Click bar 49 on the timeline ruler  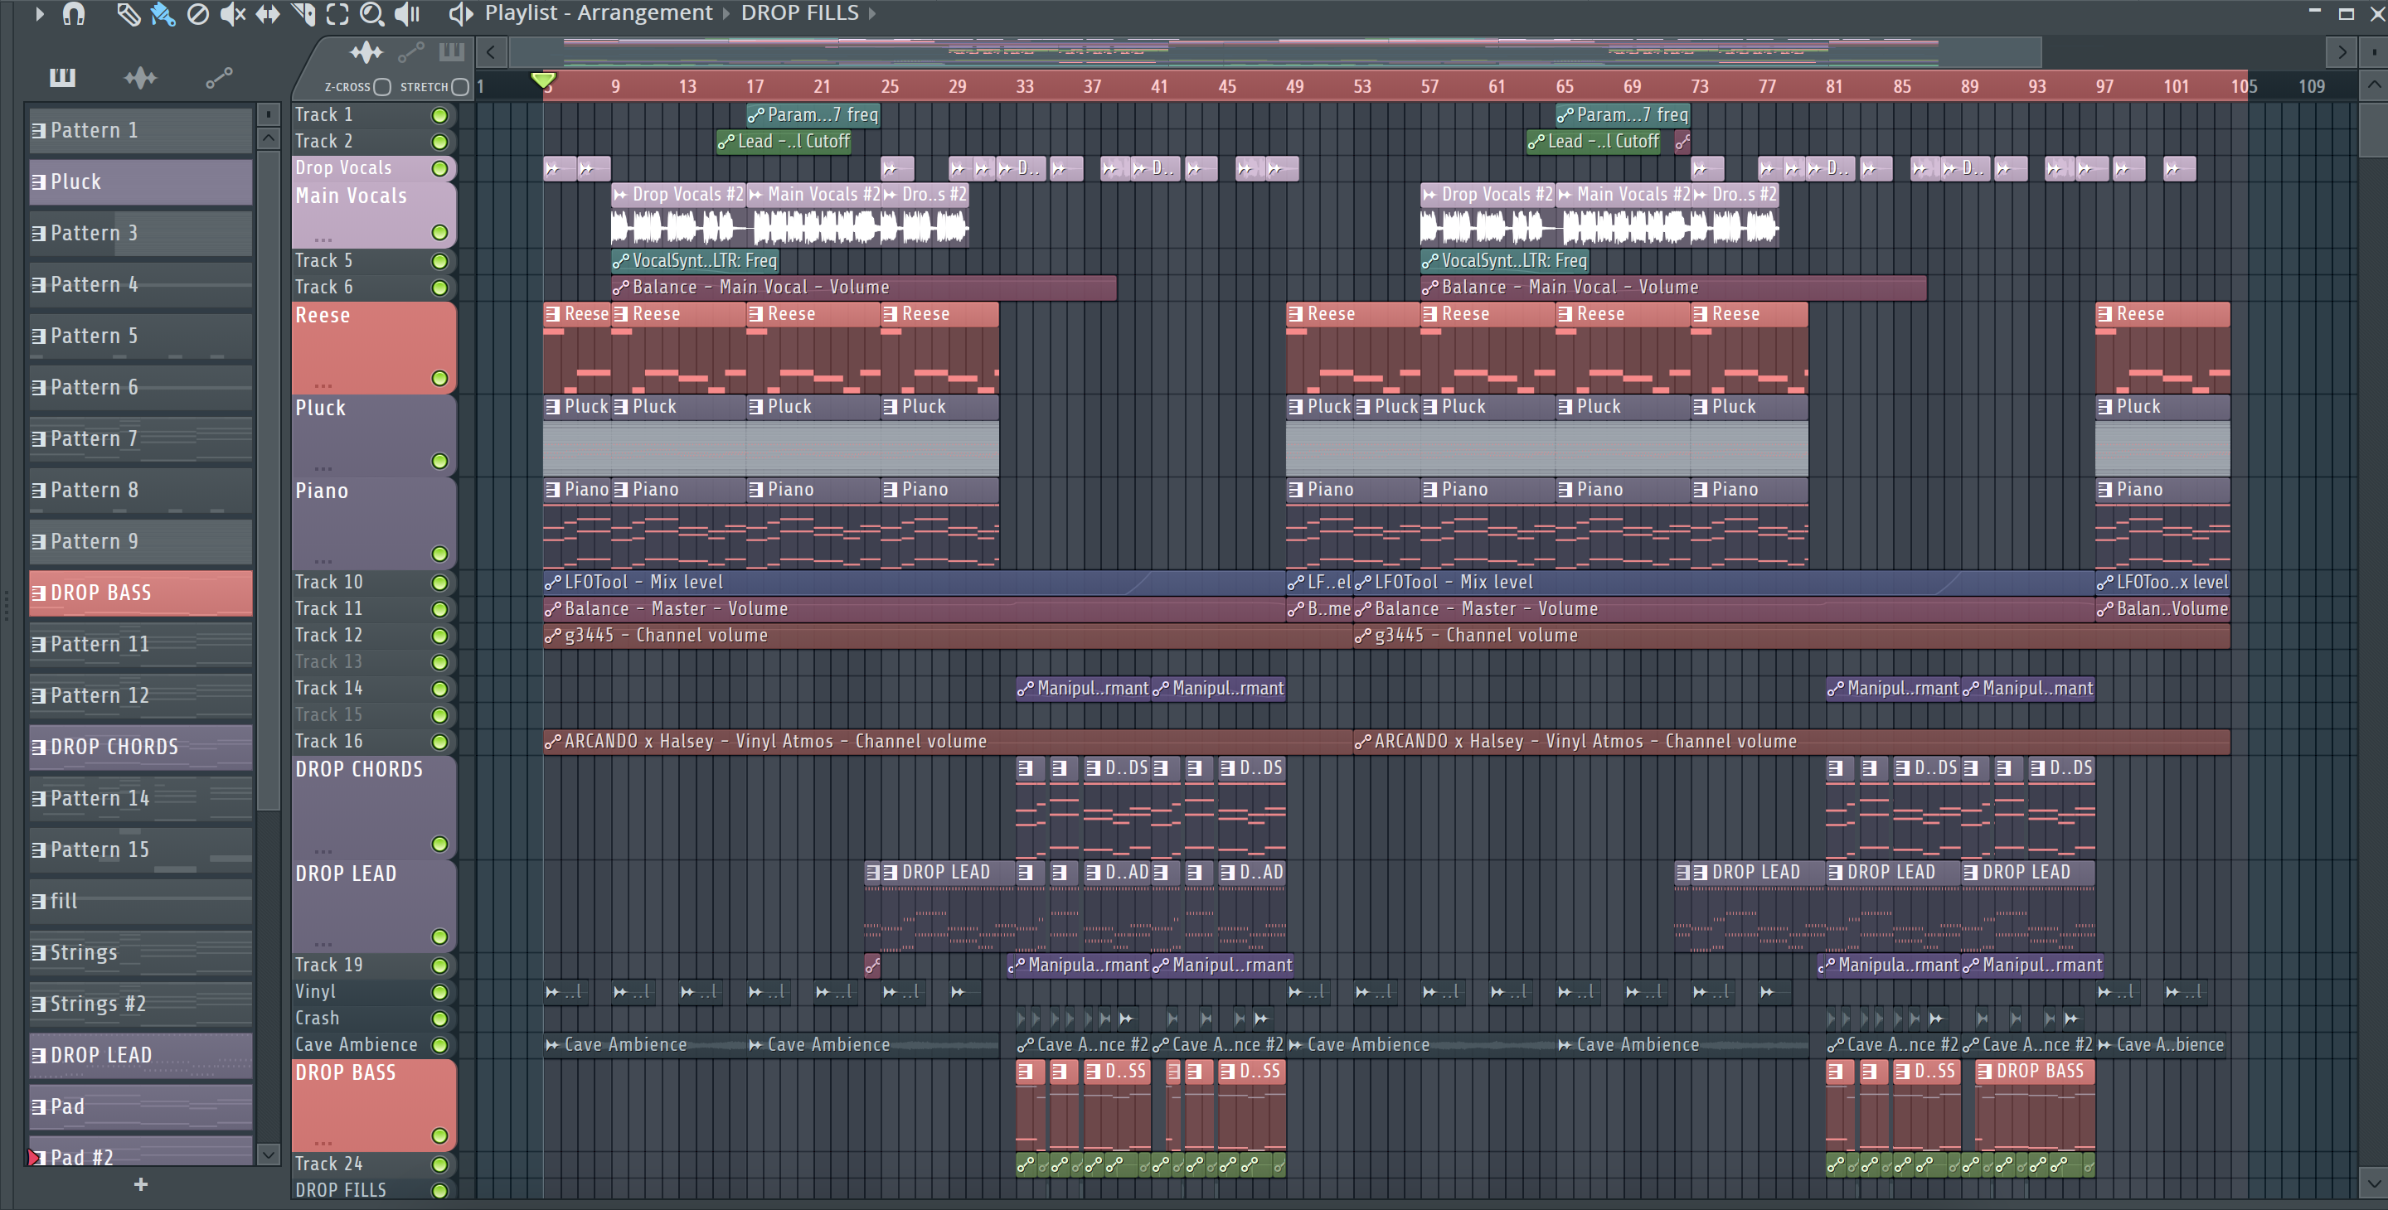1294,86
